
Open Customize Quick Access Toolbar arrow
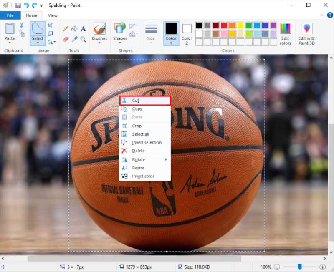[x=41, y=5]
